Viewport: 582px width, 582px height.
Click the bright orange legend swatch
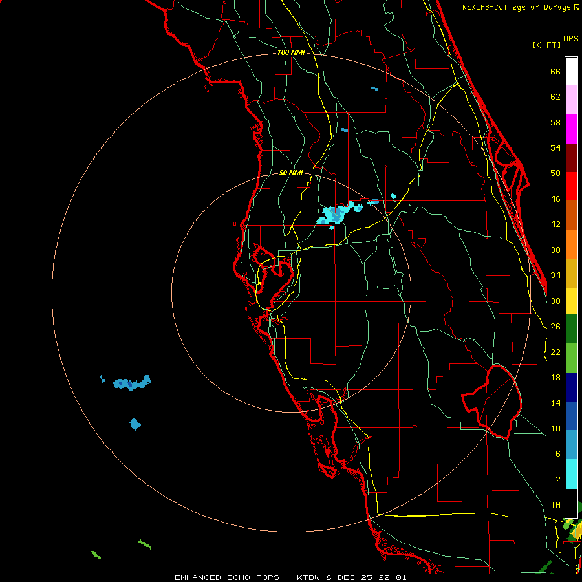tap(571, 244)
